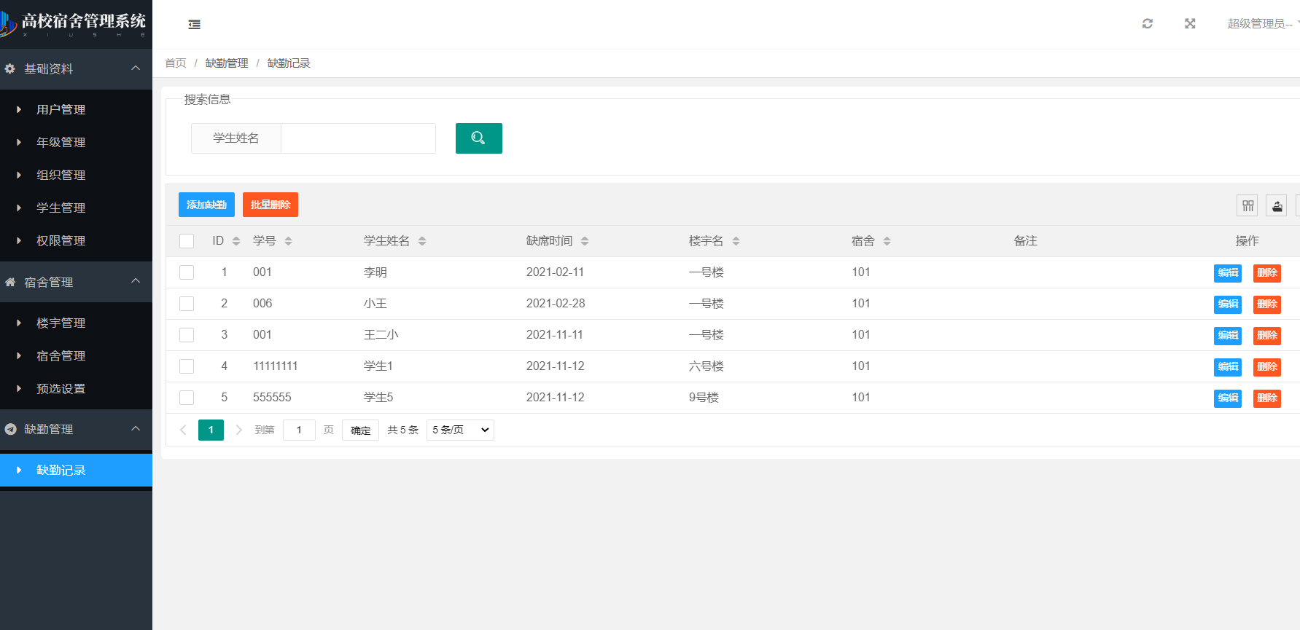The image size is (1300, 630).
Task: Check the row for student 李明
Action: 187,272
